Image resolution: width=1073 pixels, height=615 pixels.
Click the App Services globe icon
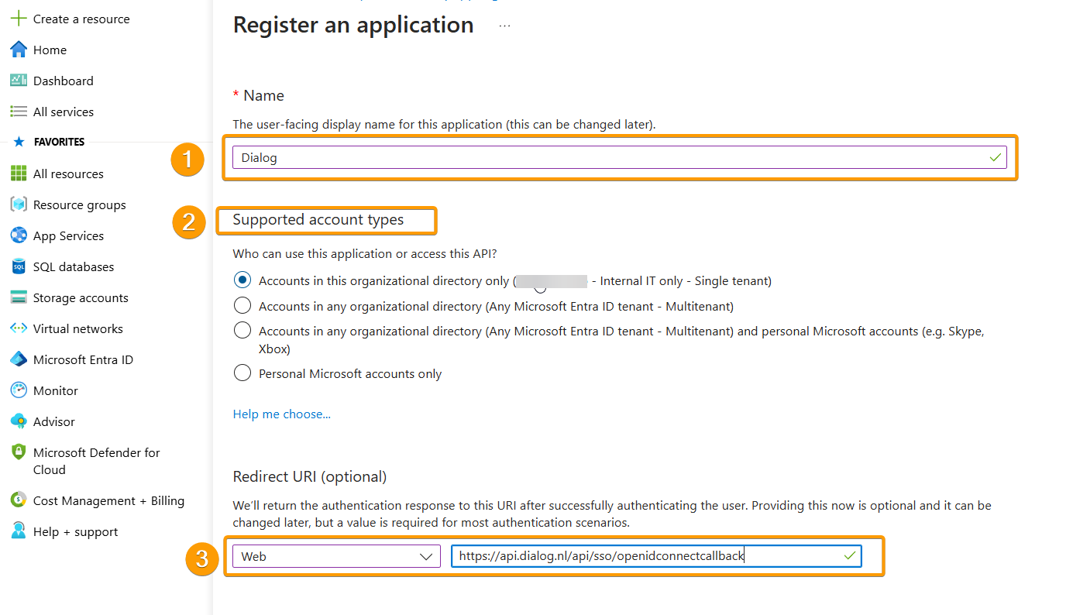point(19,235)
